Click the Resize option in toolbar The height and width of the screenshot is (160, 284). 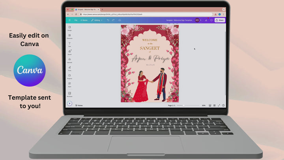tap(84, 20)
